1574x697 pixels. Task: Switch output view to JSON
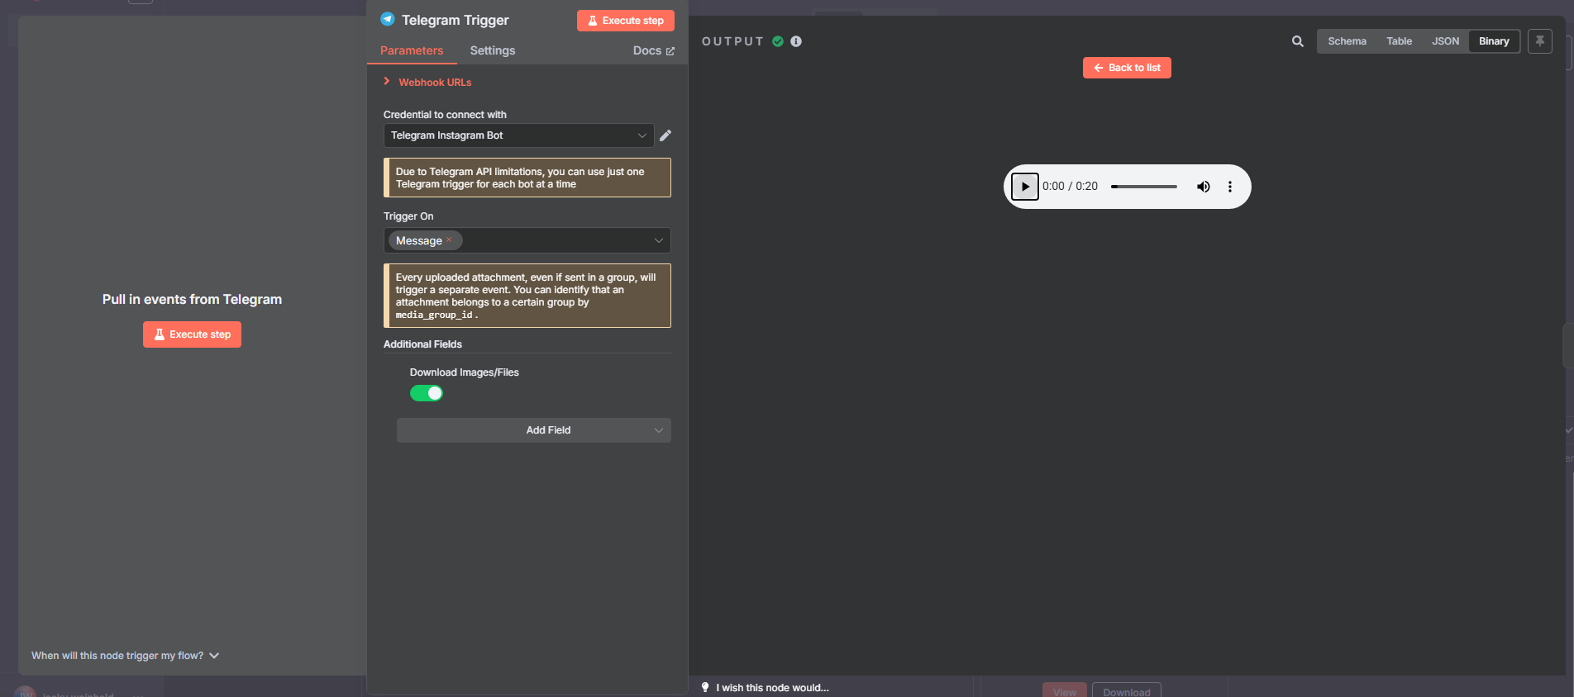[x=1446, y=41]
